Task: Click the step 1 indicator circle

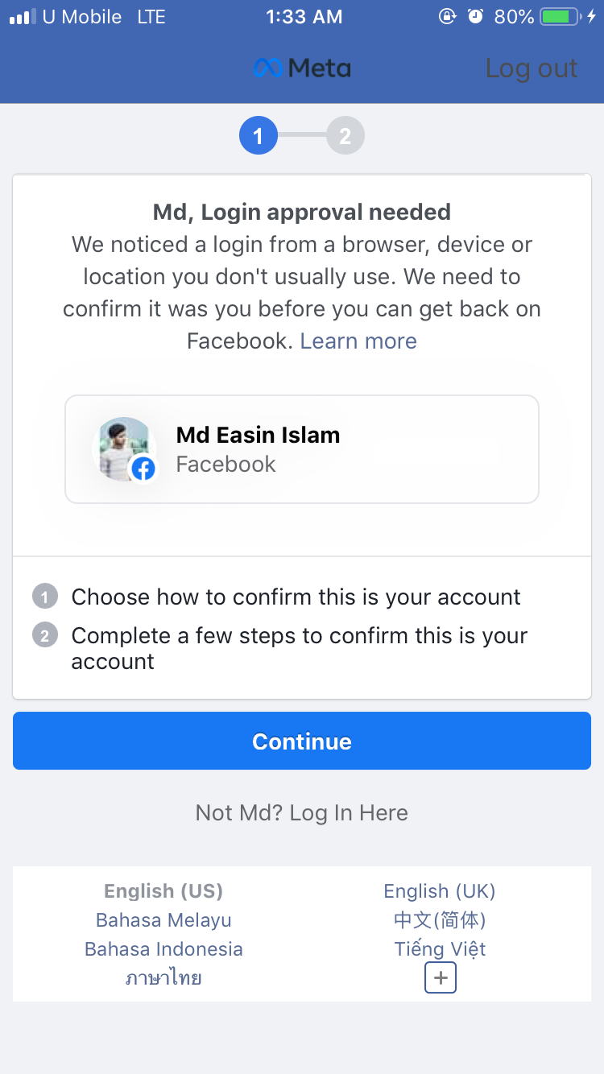Action: pos(258,135)
